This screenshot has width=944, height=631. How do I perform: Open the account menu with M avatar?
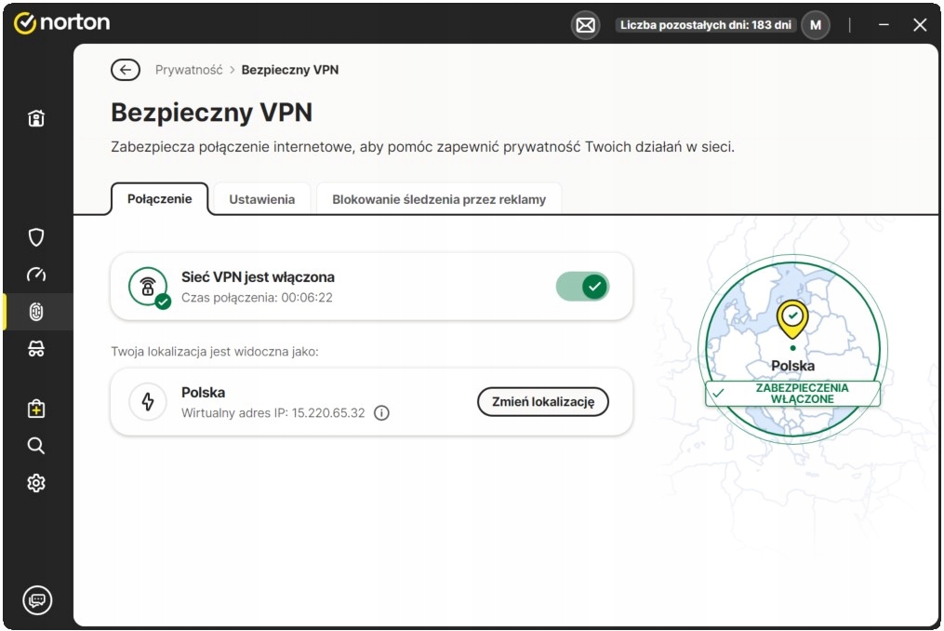click(816, 25)
